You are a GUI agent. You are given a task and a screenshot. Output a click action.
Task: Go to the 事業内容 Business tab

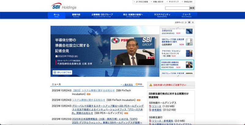76,15
